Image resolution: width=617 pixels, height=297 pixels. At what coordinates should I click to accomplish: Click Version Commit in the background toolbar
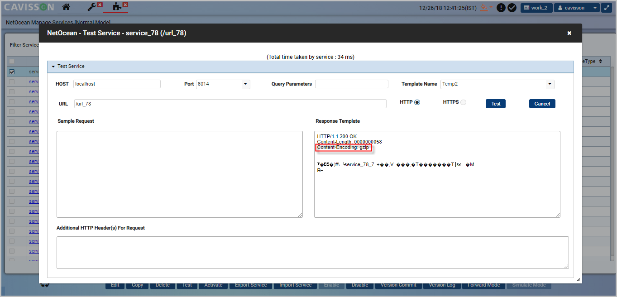(398, 286)
